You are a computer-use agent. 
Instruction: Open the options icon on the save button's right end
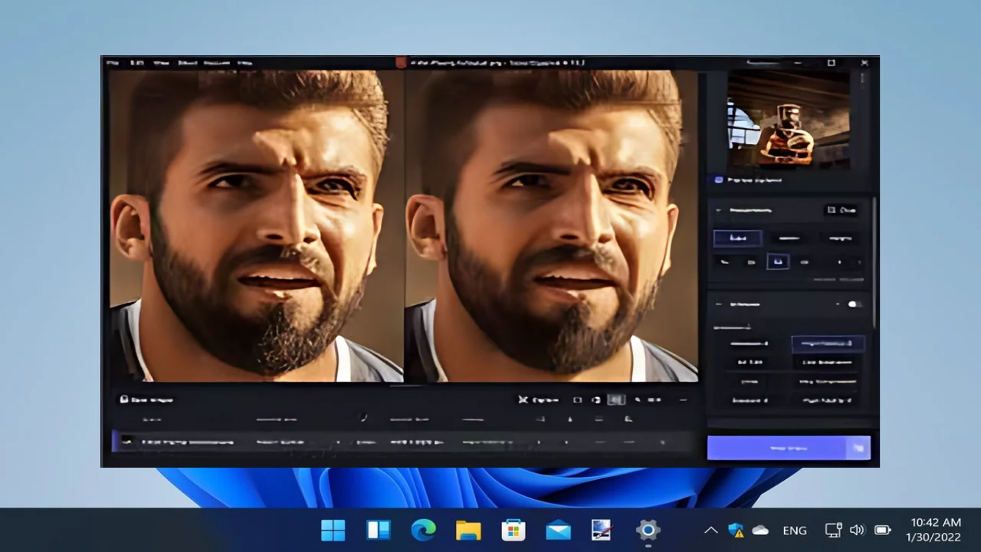tap(859, 448)
